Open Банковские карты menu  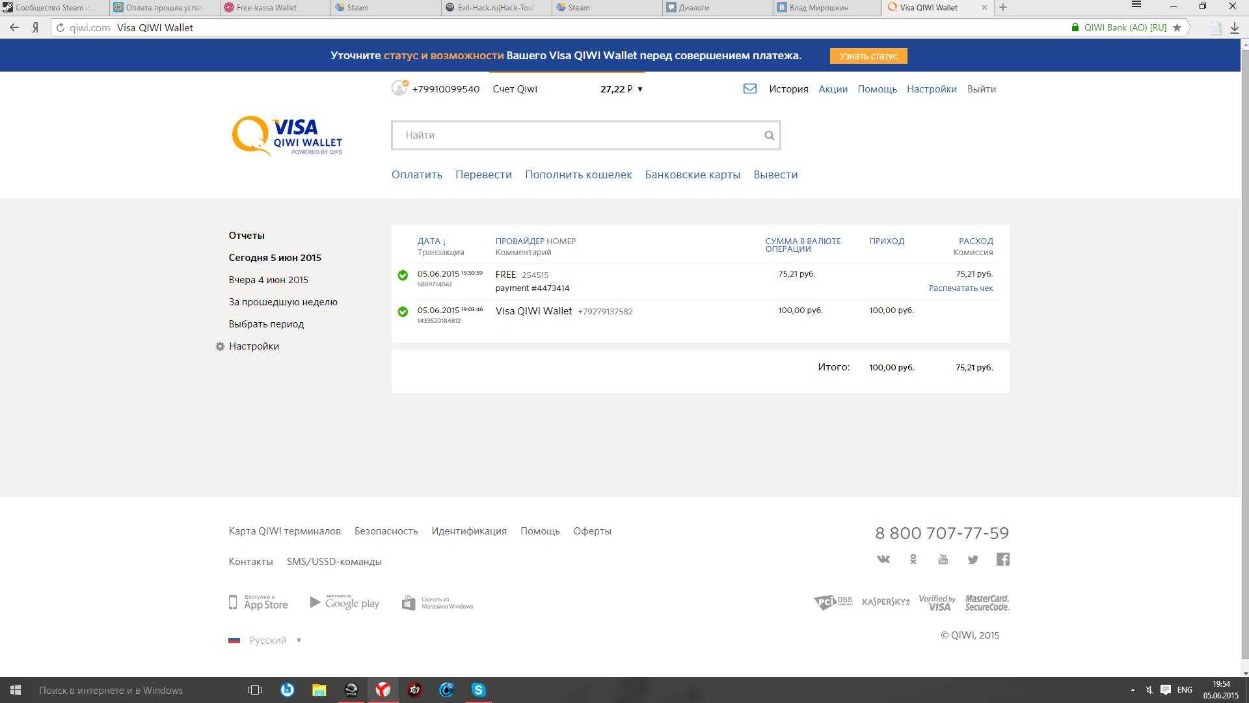(x=692, y=174)
